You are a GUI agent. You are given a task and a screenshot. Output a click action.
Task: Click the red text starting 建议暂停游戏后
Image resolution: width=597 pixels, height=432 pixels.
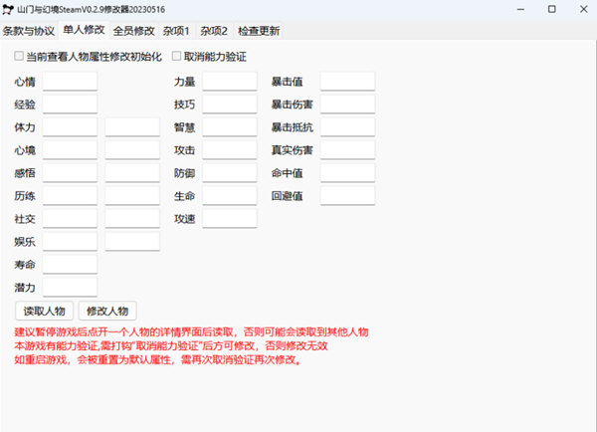[191, 331]
